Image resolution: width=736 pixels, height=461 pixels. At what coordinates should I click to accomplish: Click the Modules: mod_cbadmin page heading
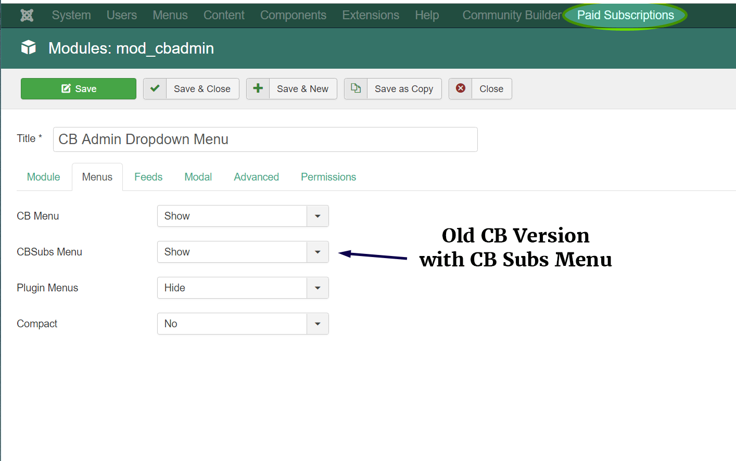point(131,48)
